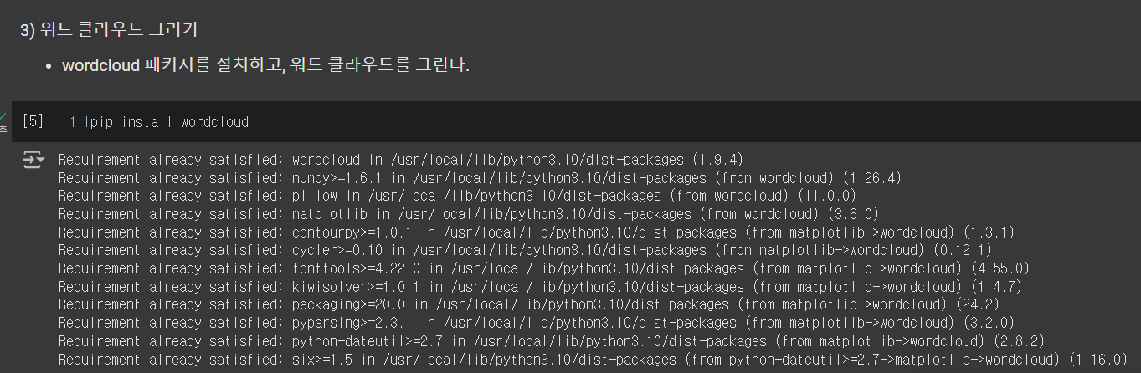Click the six>=1.5 requirement line
The image size is (1141, 373).
pos(594,360)
